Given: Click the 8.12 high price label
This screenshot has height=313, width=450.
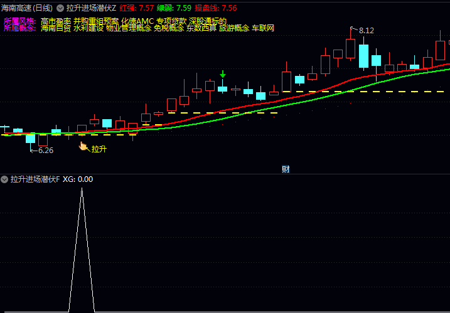Looking at the screenshot, I should [x=366, y=31].
